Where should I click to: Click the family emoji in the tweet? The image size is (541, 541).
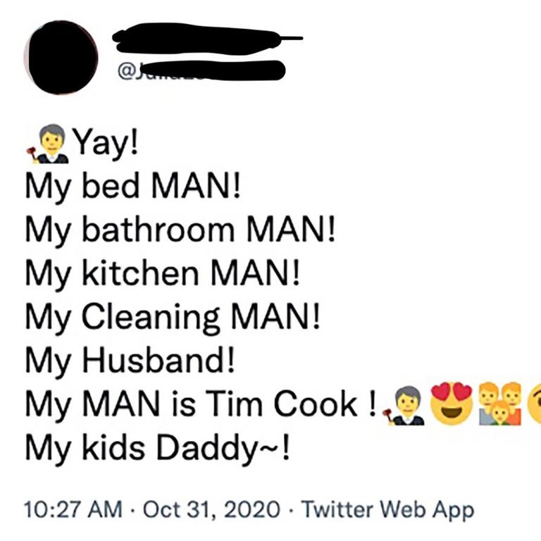[x=500, y=403]
